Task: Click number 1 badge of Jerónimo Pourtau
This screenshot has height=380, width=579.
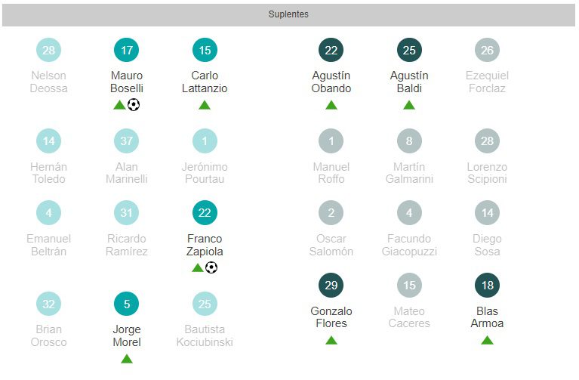Action: pos(205,141)
